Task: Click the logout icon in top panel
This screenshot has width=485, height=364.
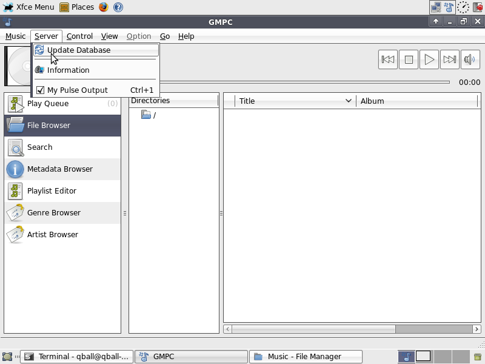Action: click(x=478, y=7)
